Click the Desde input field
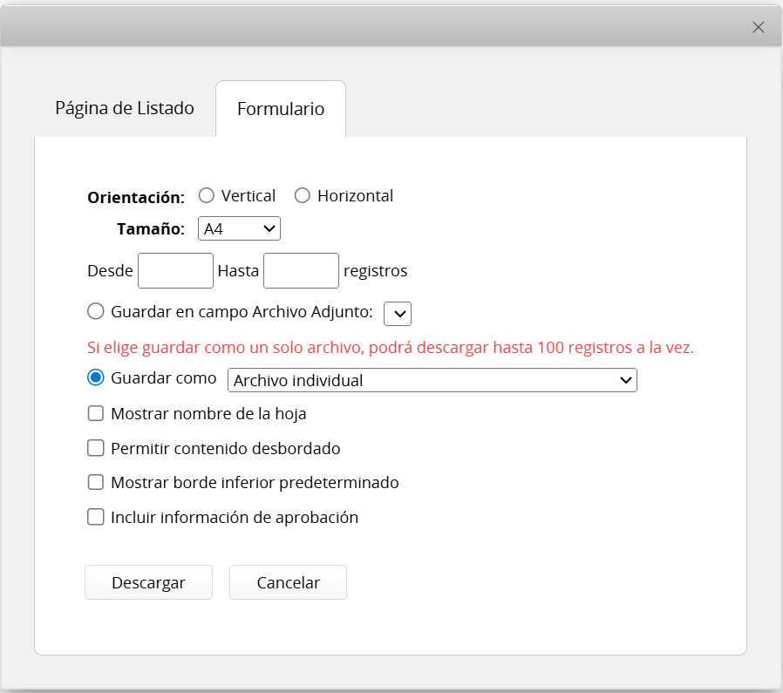Image resolution: width=783 pixels, height=693 pixels. (x=175, y=271)
